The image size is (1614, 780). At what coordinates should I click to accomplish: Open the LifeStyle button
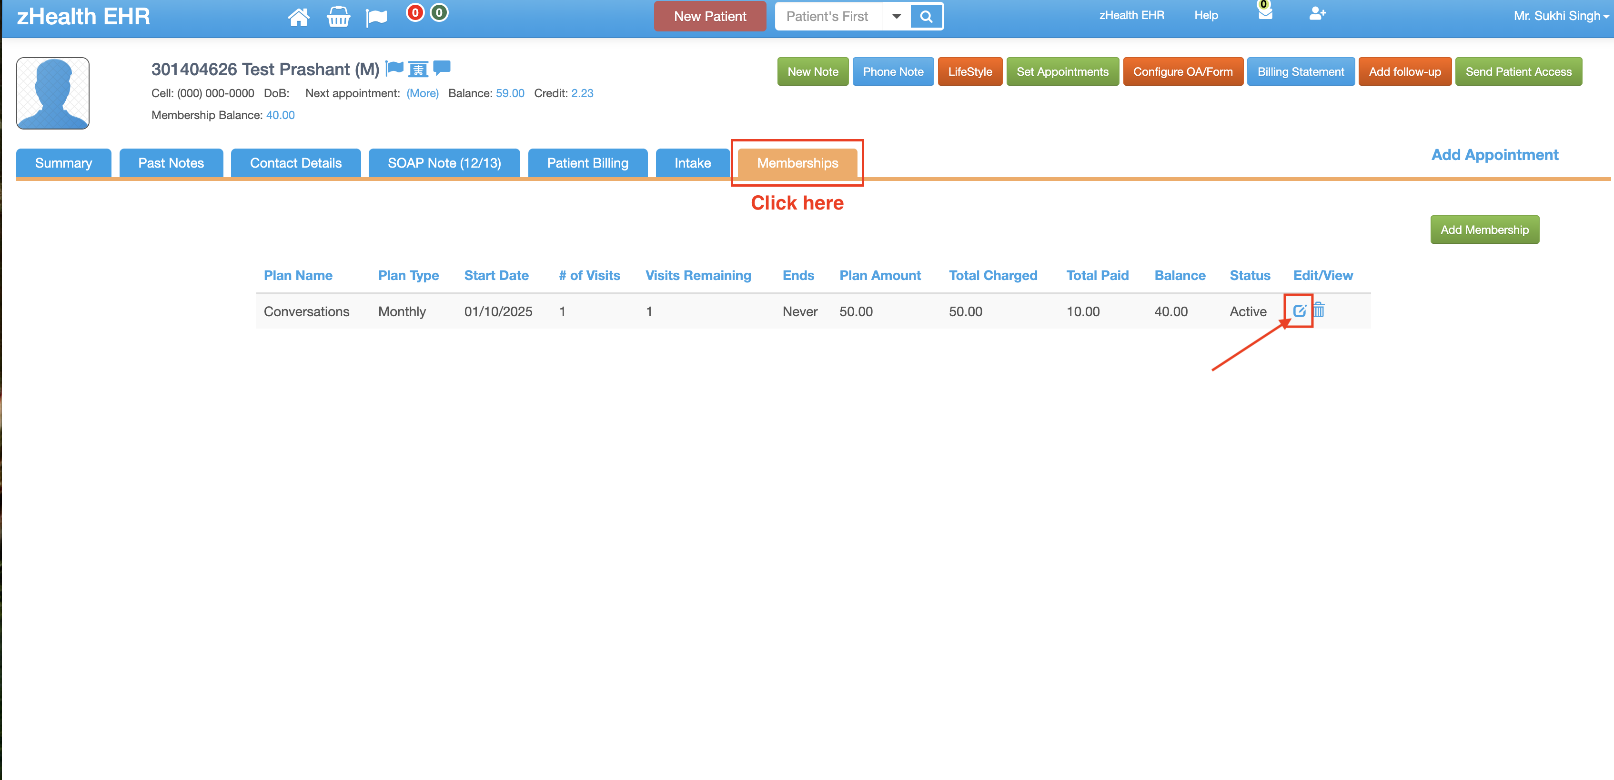click(970, 71)
